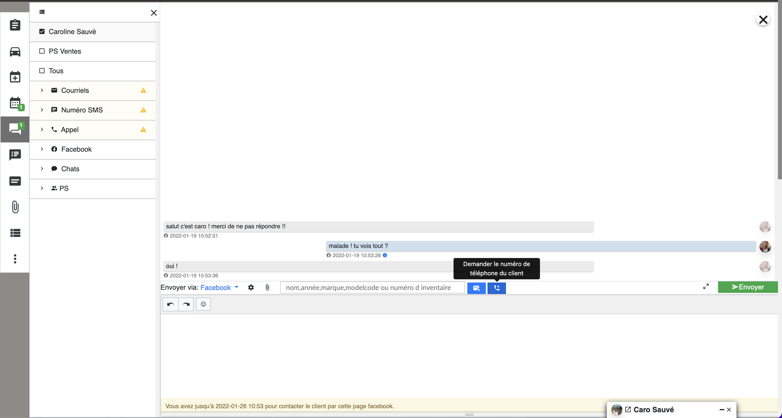This screenshot has width=782, height=418.
Task: Open the vehicle inventory car icon
Action: click(x=15, y=52)
